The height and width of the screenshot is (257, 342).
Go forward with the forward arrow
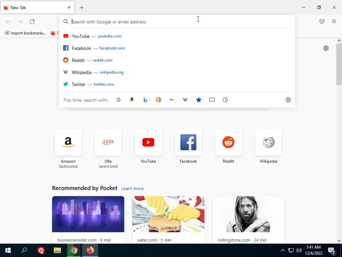tap(20, 22)
